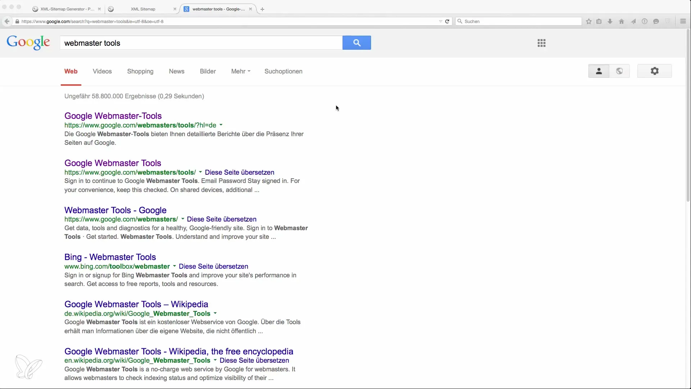Open the URL history dropdown arrow

pos(441,21)
